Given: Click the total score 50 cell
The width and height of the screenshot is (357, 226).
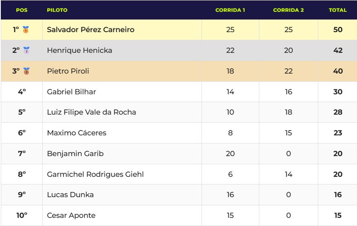Looking at the screenshot, I should [x=337, y=30].
